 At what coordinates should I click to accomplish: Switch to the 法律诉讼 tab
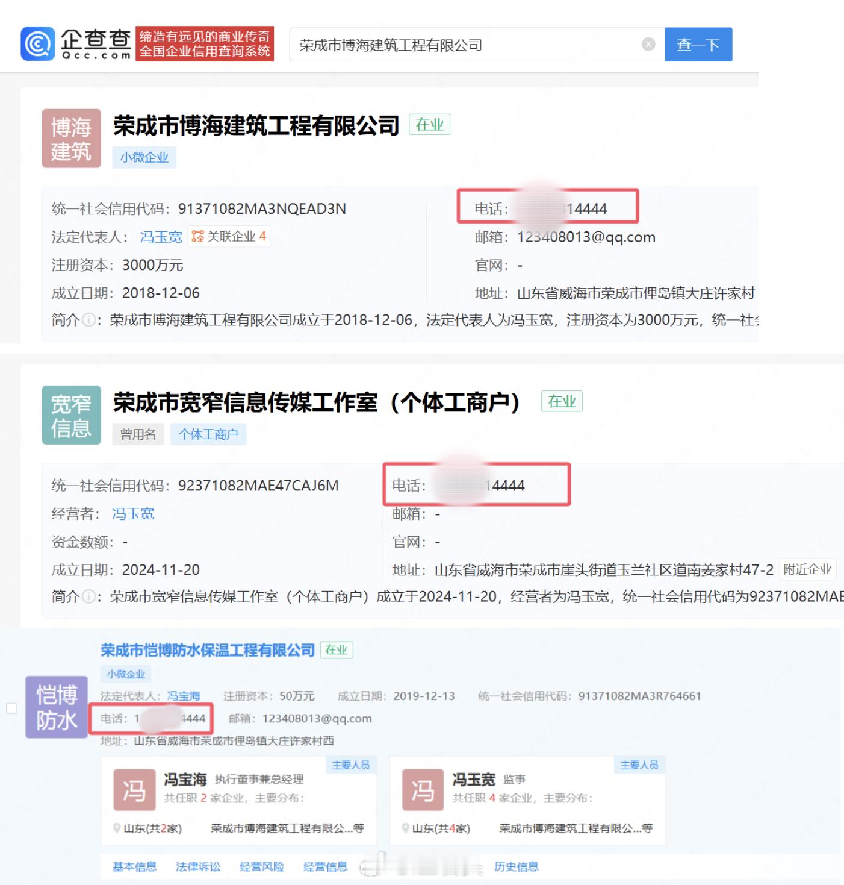198,866
